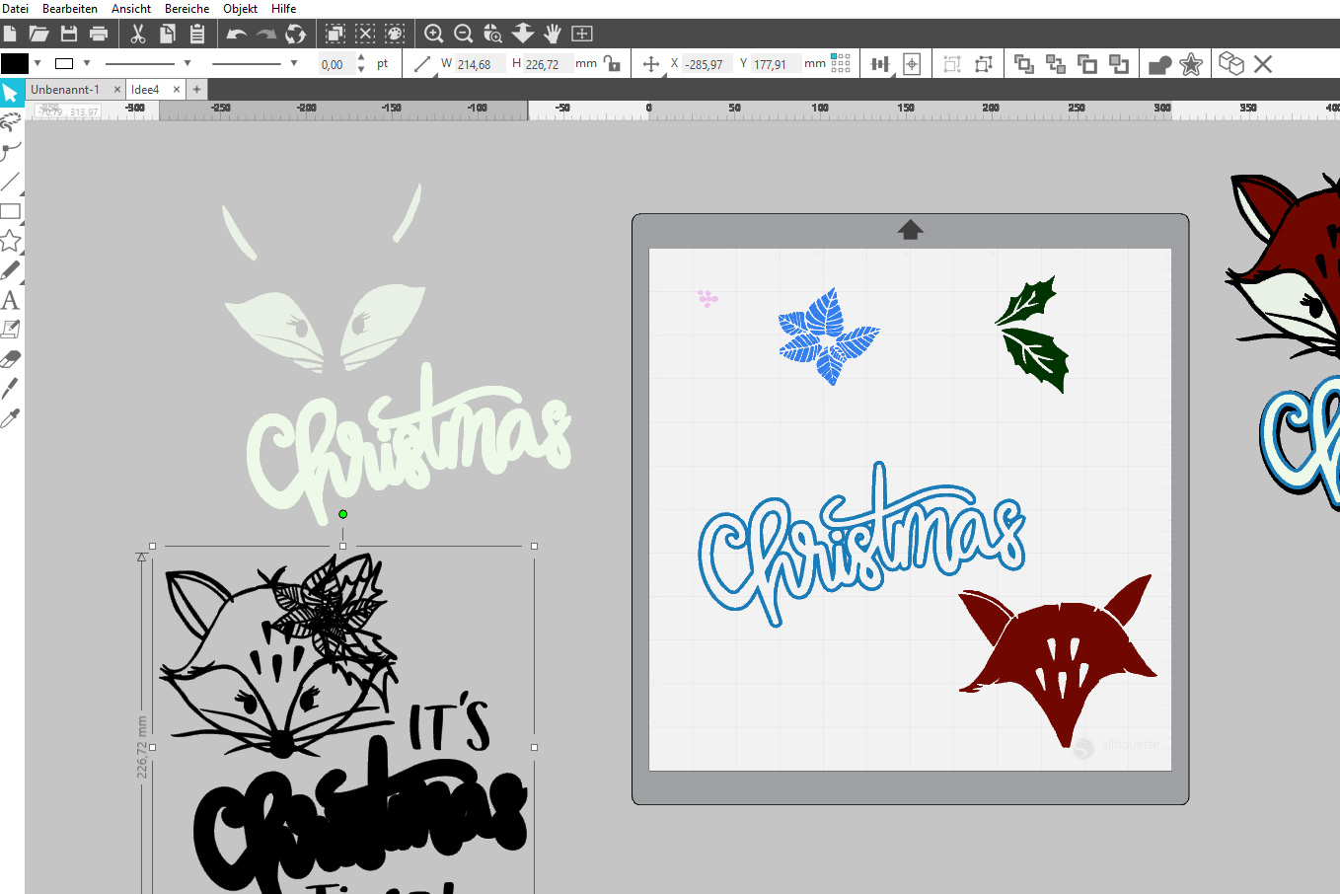Click the Zoom In magnifier
This screenshot has width=1340, height=894.
(433, 34)
